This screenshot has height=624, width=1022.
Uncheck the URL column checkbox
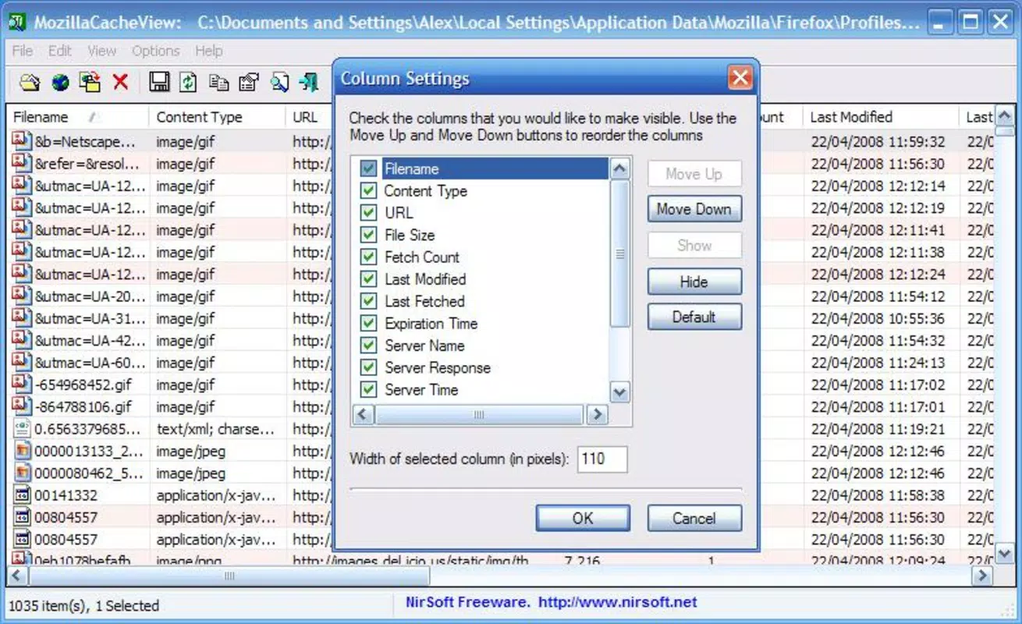(x=368, y=213)
